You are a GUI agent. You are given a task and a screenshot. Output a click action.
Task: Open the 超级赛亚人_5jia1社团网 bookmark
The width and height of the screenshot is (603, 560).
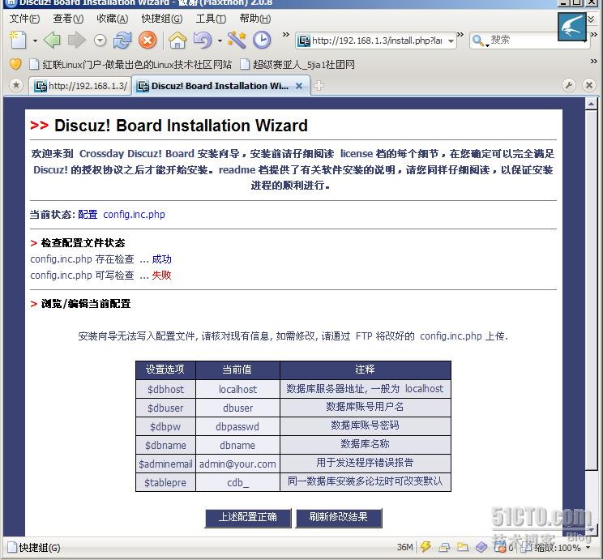coord(297,64)
